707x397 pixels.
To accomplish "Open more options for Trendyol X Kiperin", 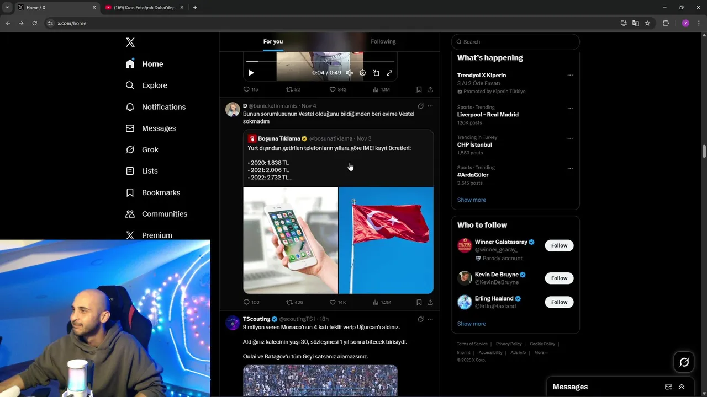I will (x=570, y=76).
